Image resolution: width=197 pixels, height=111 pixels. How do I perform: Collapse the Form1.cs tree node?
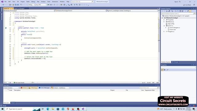(x=164, y=26)
